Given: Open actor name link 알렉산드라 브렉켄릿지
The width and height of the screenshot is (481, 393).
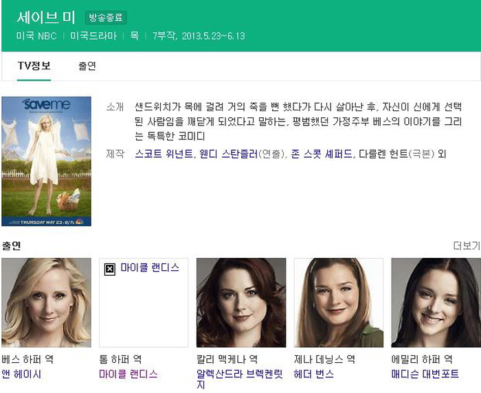Looking at the screenshot, I should (x=238, y=374).
